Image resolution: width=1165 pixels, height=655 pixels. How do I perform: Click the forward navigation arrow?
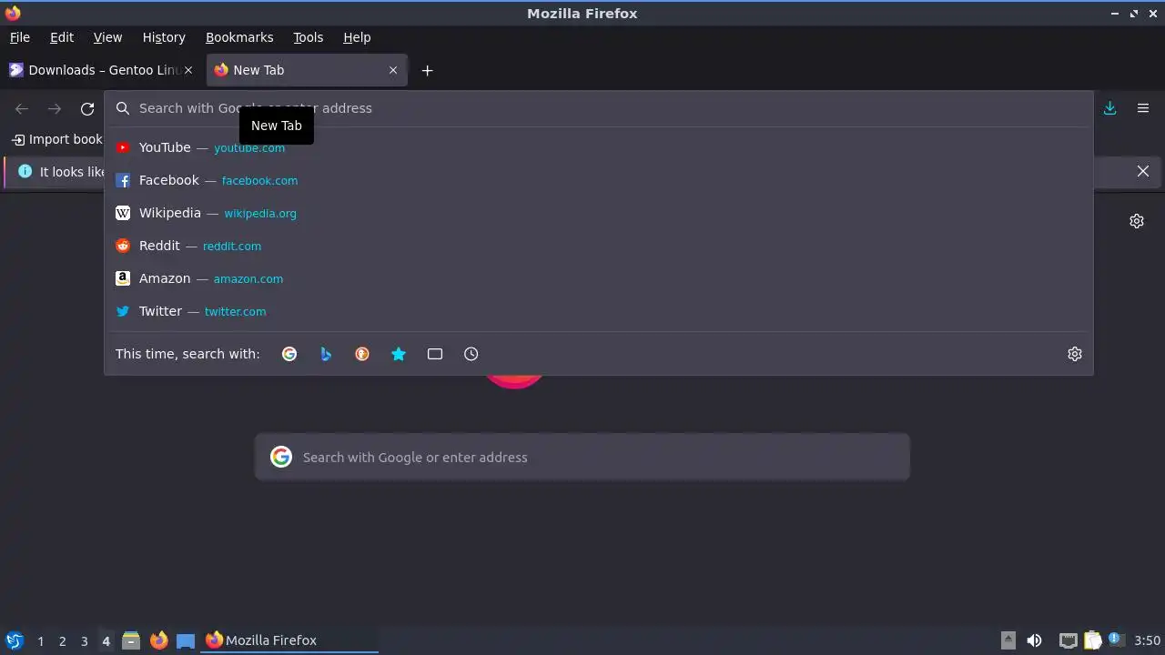55,108
